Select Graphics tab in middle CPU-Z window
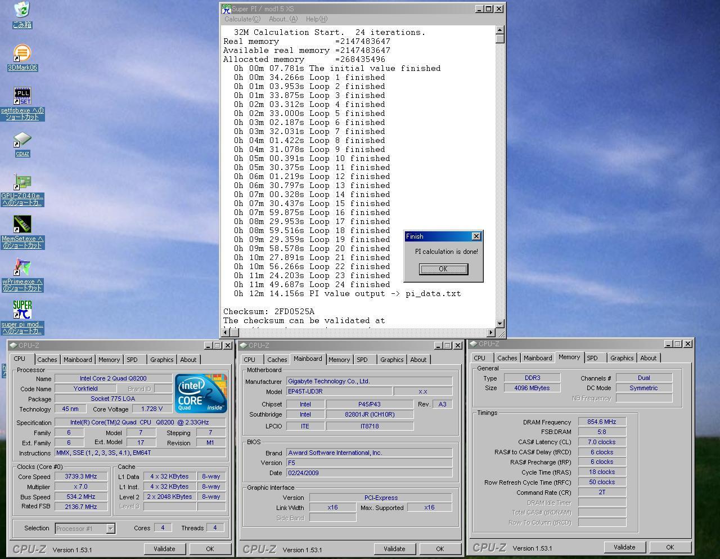The width and height of the screenshot is (720, 559). click(x=392, y=360)
